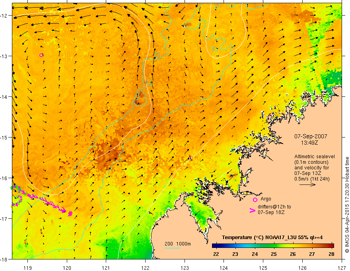
Task: Click latitude axis label -14
Action: pos(4,96)
